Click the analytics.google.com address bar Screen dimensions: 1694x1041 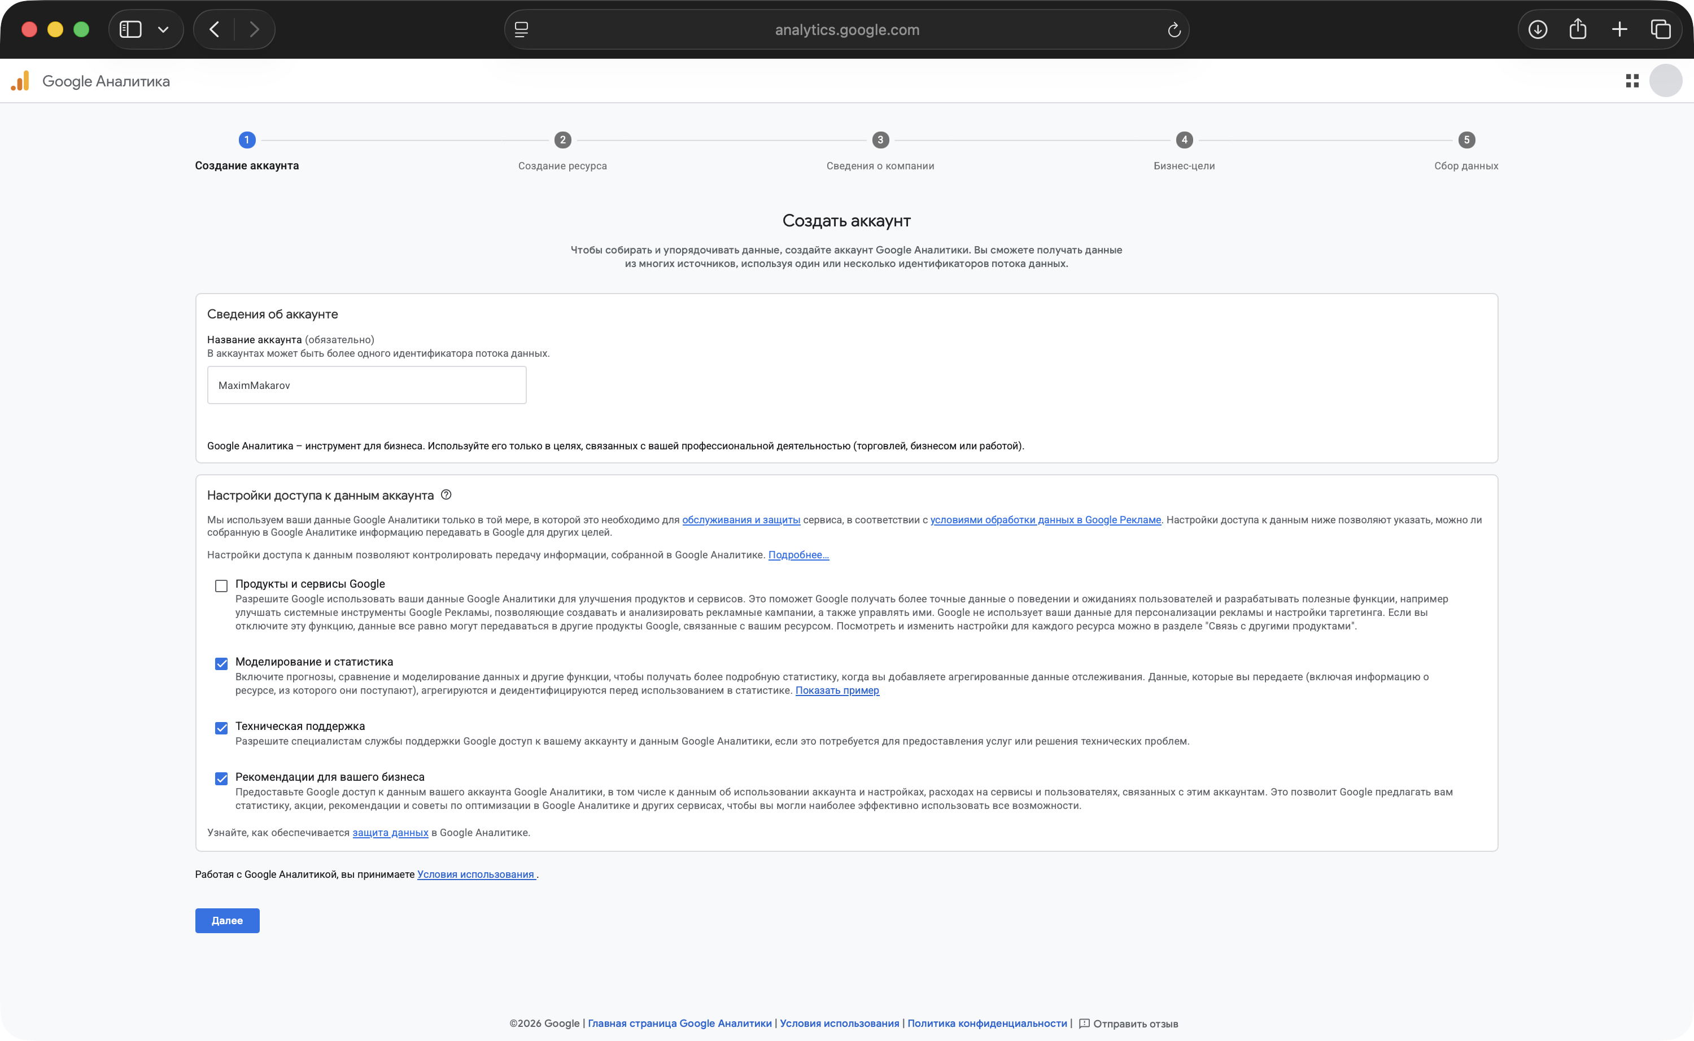847,29
